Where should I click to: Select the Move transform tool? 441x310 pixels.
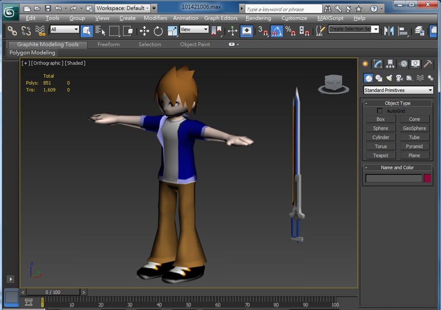click(144, 31)
